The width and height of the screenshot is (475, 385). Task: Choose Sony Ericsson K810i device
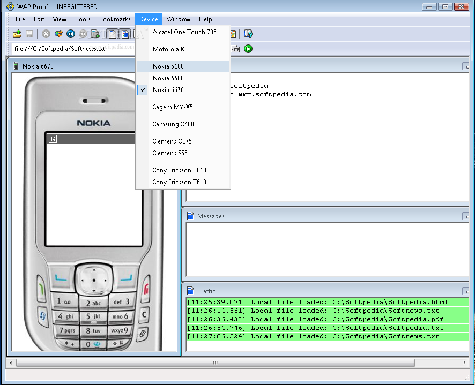183,170
